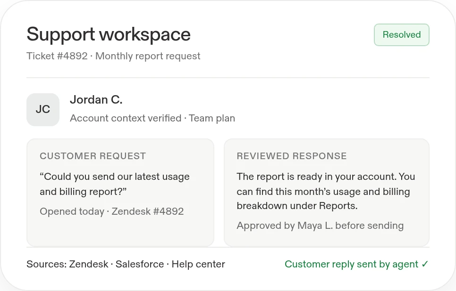Select the JC avatar tile
This screenshot has width=456, height=291.
click(x=43, y=110)
